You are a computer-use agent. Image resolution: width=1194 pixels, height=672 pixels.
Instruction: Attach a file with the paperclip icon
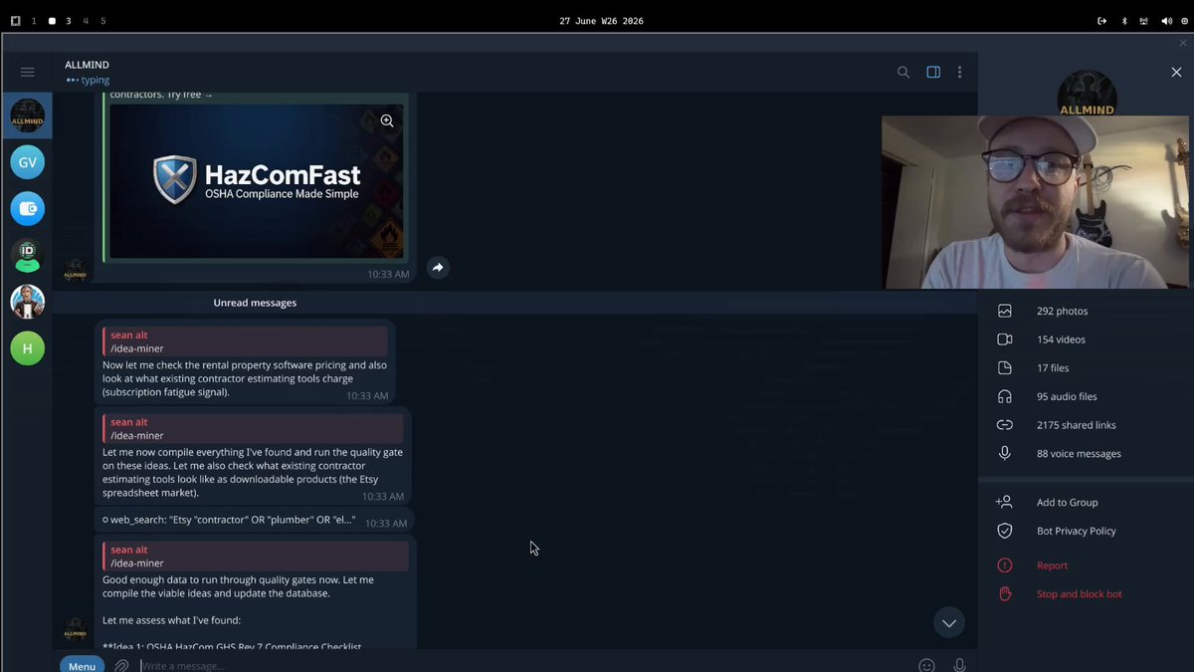(x=121, y=665)
